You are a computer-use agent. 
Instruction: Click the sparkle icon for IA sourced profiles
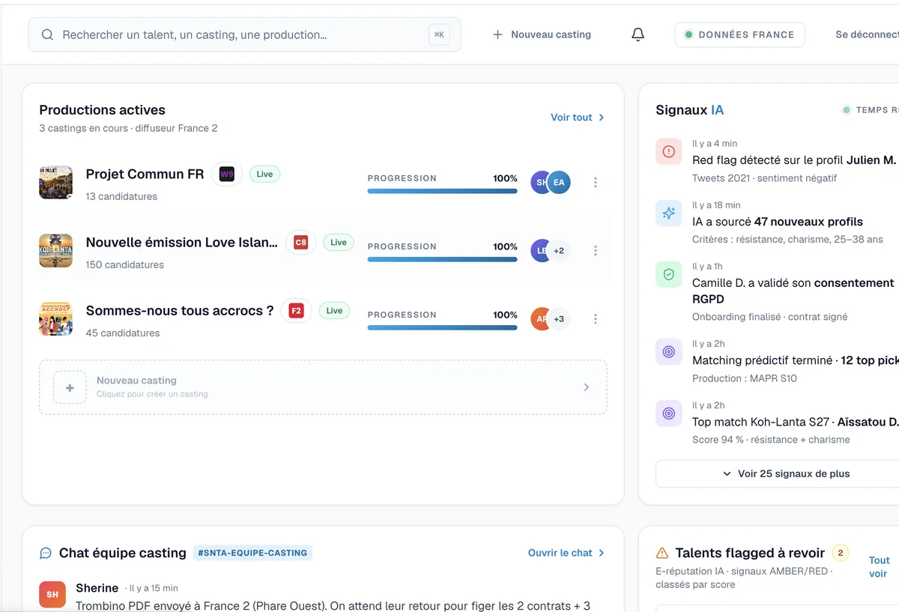click(x=668, y=213)
